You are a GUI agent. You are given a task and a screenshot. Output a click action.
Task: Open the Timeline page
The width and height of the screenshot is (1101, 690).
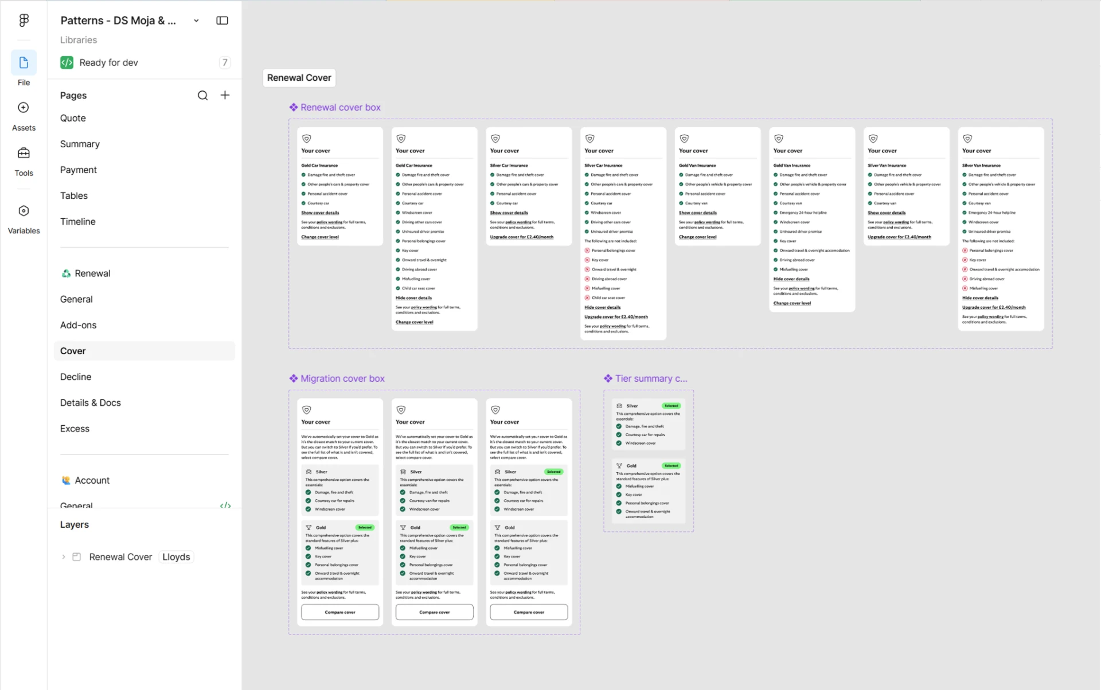78,221
